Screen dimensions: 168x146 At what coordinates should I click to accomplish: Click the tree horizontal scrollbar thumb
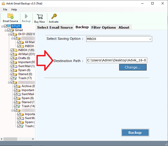(x=10, y=139)
